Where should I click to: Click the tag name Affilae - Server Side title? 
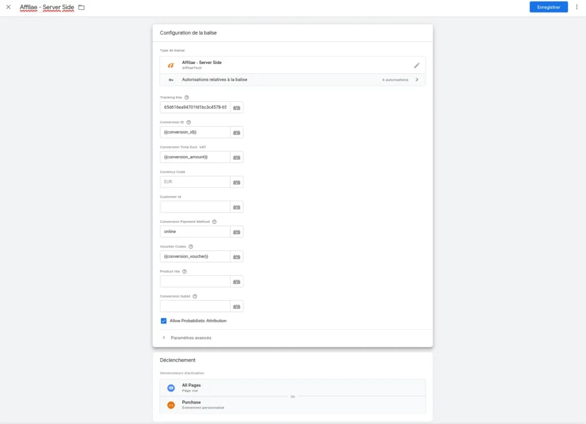[x=47, y=7]
